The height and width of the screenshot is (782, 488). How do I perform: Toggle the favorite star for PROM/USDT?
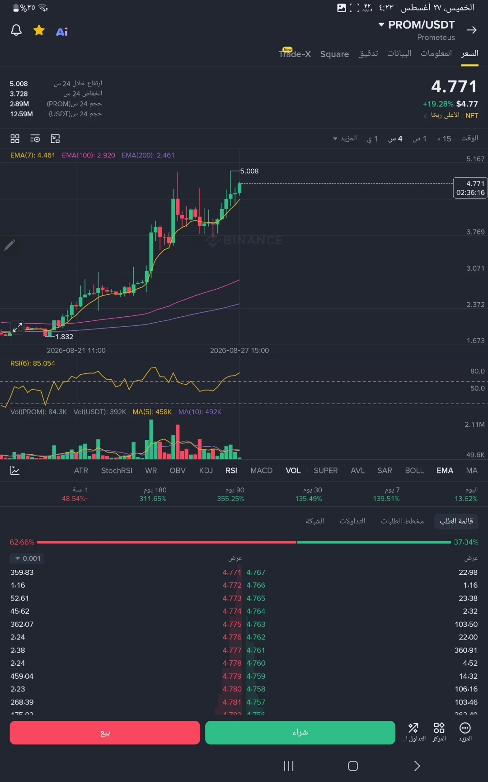point(39,30)
